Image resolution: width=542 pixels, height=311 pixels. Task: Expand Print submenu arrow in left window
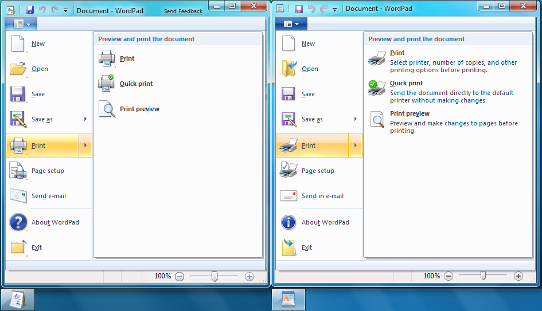[x=85, y=145]
